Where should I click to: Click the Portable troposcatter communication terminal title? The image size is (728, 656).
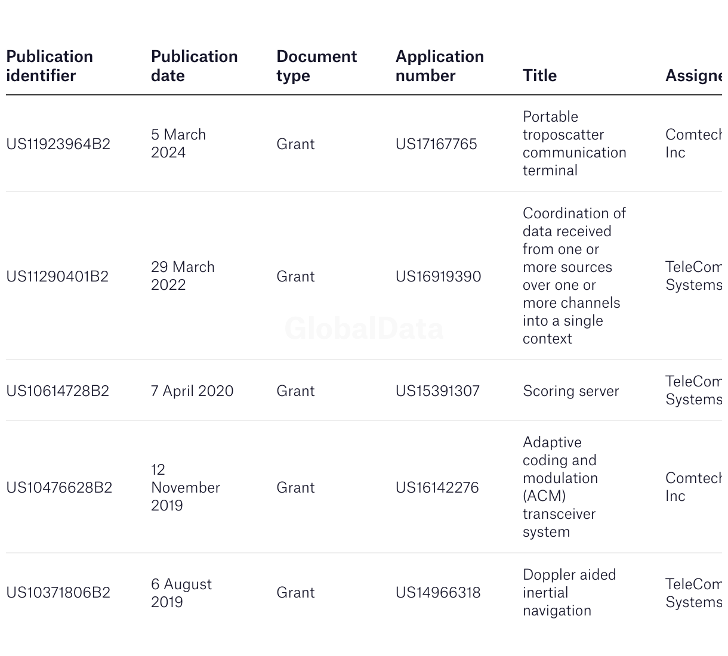[x=574, y=144]
